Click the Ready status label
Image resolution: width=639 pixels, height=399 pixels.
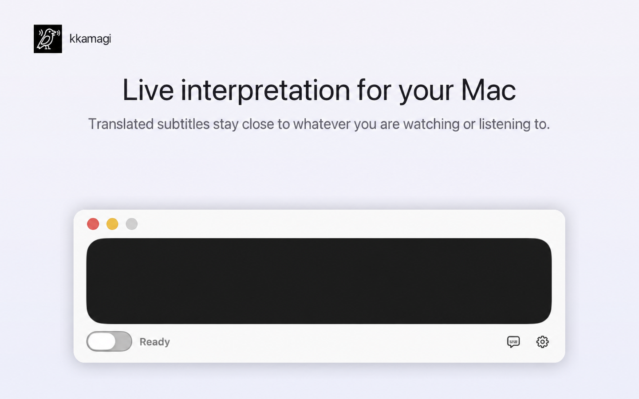(x=155, y=342)
